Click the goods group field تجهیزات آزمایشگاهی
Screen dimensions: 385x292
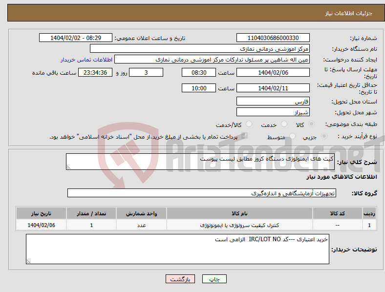(202, 193)
